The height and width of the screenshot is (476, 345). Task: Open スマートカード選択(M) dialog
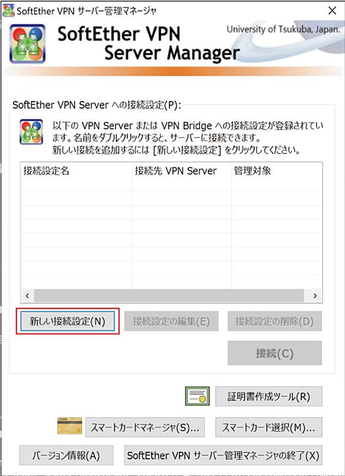[x=269, y=427]
